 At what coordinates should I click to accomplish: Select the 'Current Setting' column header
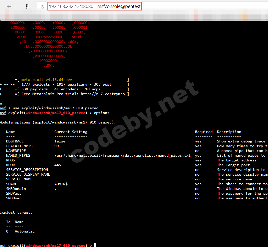coord(71,132)
